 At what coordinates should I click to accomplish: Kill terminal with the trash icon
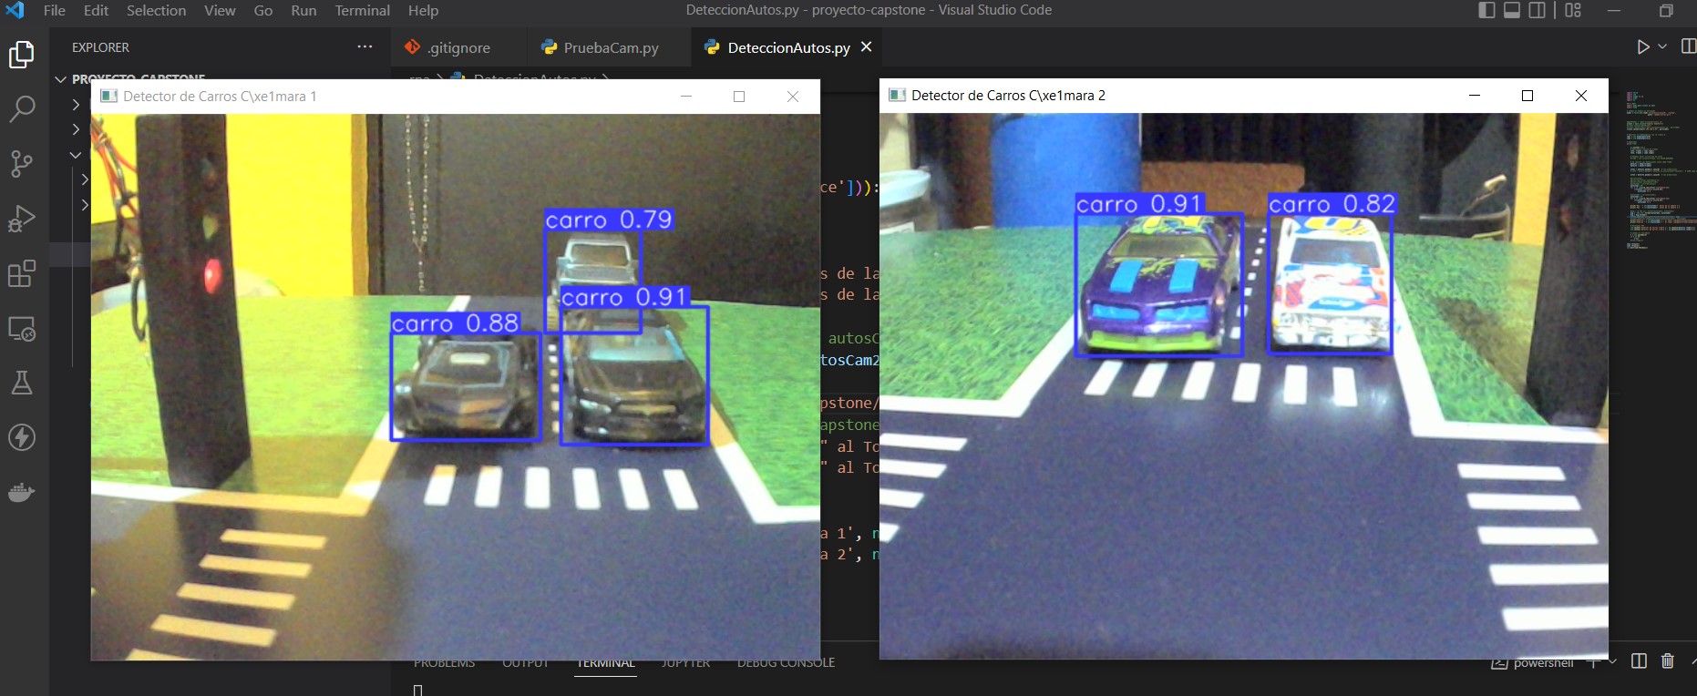point(1667,661)
